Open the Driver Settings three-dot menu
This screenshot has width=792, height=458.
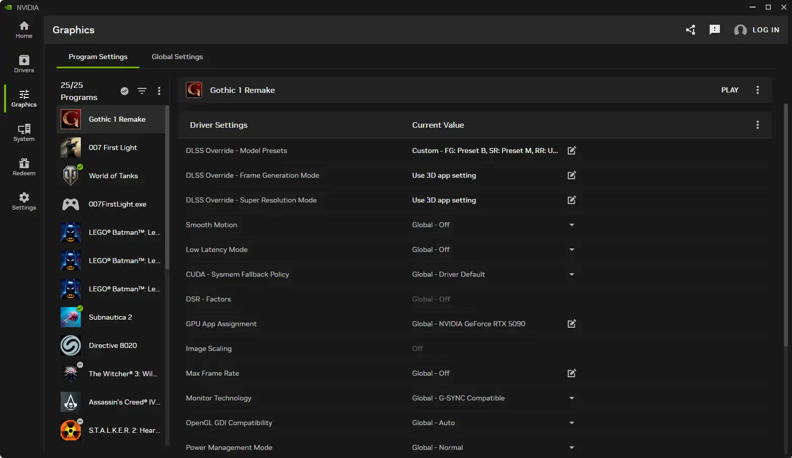coord(757,125)
